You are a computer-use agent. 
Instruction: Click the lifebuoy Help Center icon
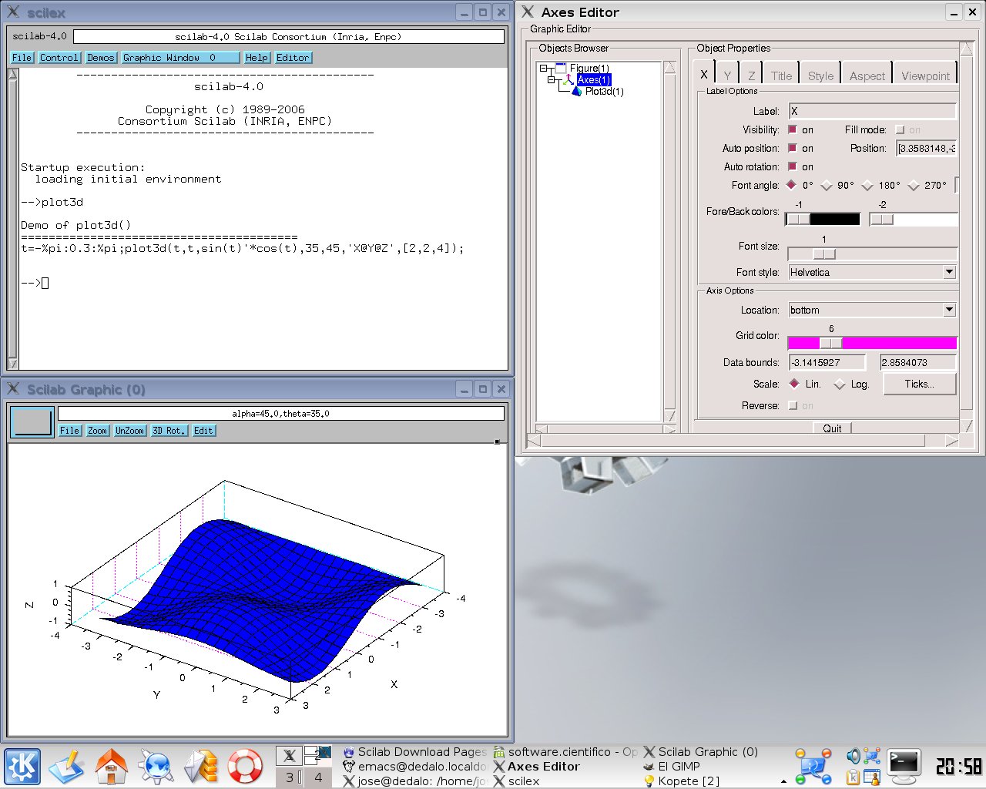pos(245,766)
